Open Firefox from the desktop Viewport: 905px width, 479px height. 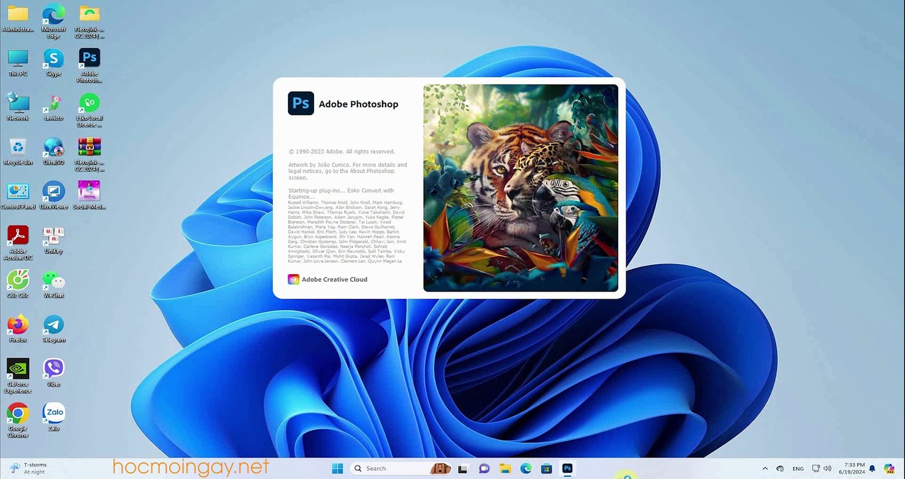tap(18, 329)
